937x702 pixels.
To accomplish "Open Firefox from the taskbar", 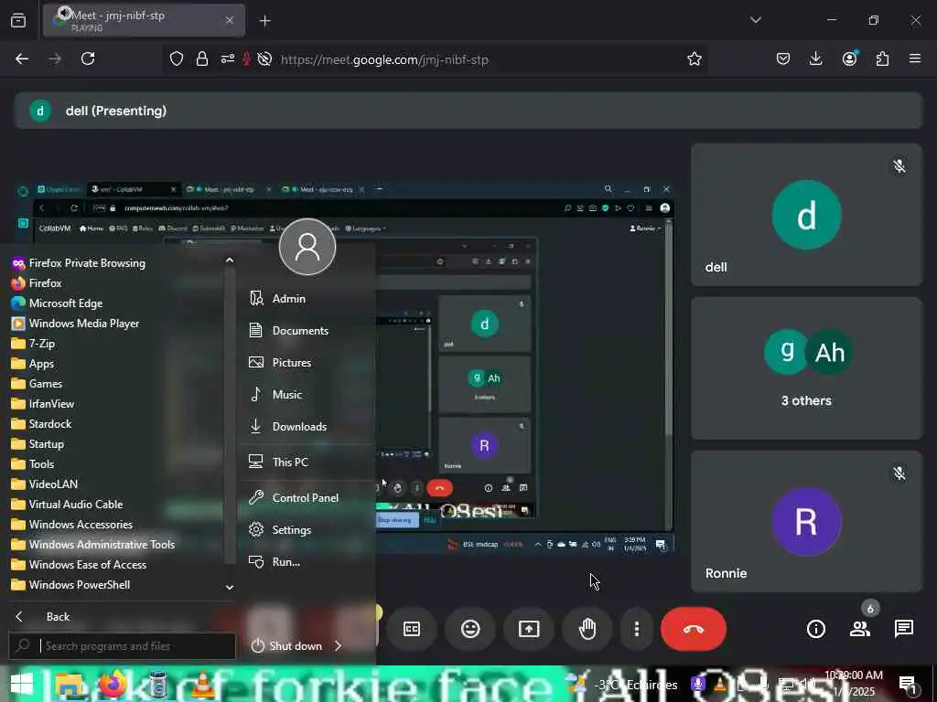I will (x=113, y=684).
